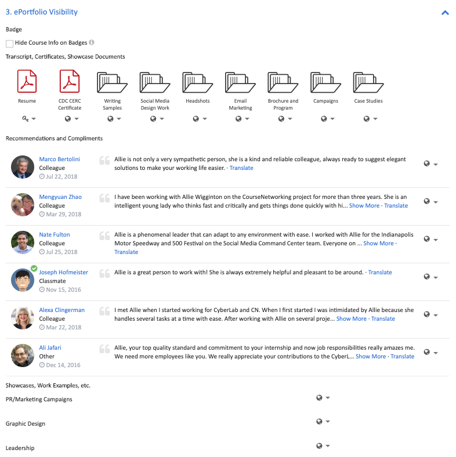Click the globe icon under Campaigns
Screen dimensions: 456x457
pos(324,119)
